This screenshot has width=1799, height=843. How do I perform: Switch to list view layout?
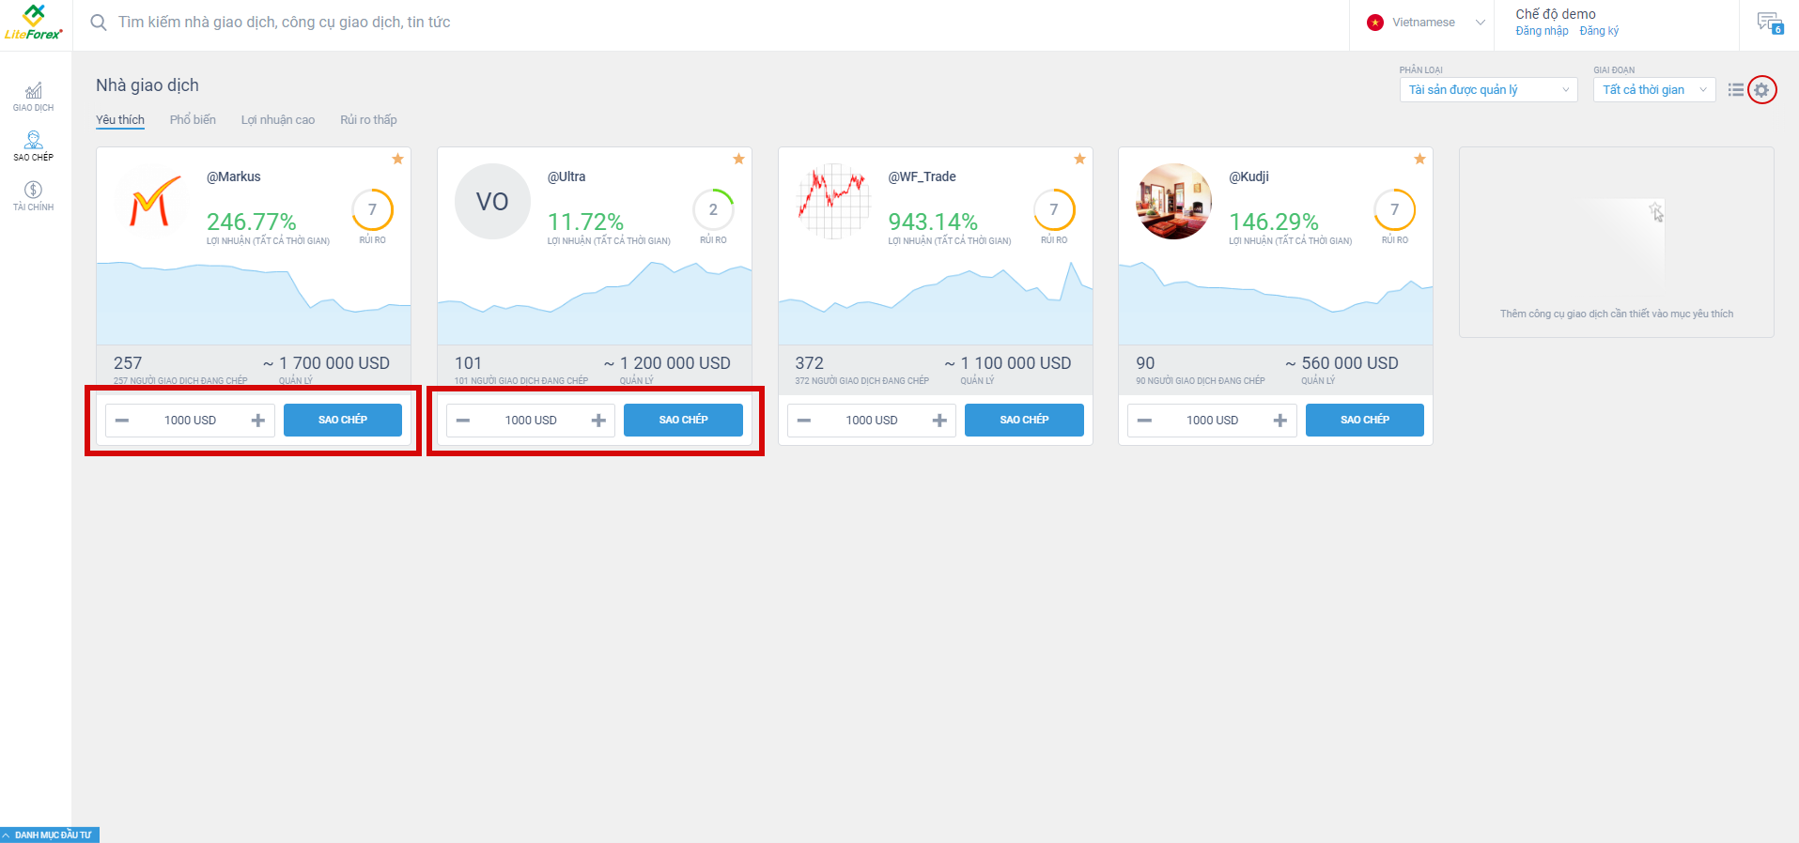pos(1736,90)
